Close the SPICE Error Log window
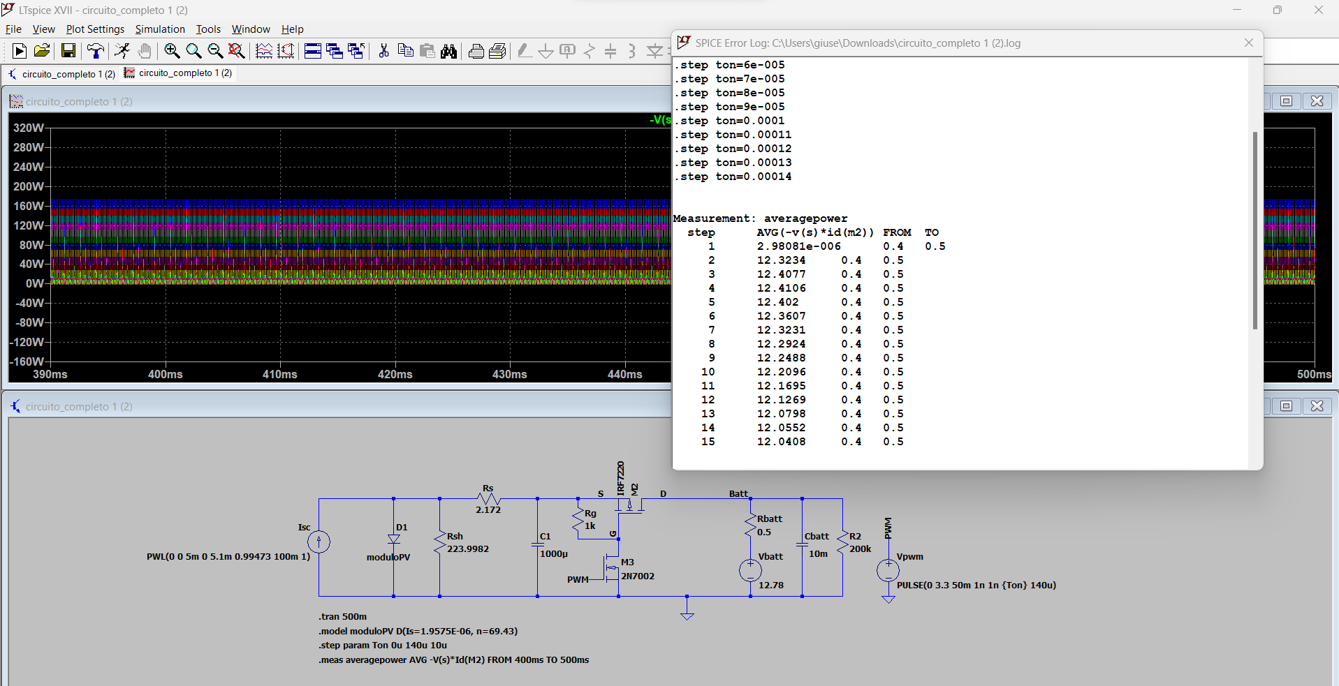The width and height of the screenshot is (1339, 686). [x=1249, y=43]
